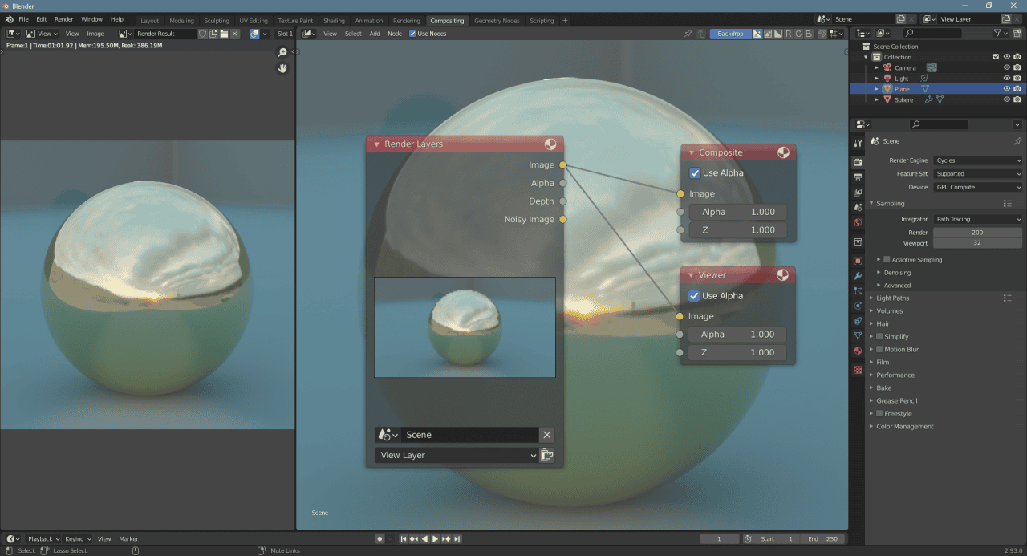Switch to the Shading workspace tab
This screenshot has height=556, width=1027.
coord(334,21)
